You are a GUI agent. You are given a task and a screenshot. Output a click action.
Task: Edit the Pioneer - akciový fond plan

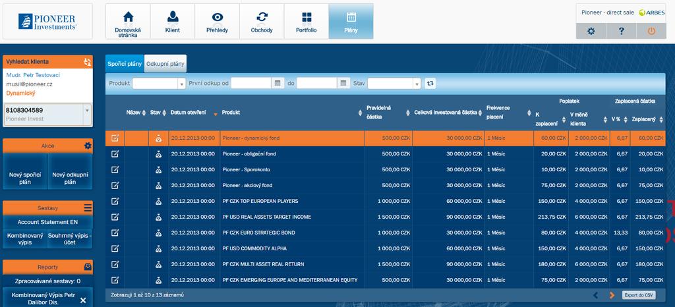(115, 185)
